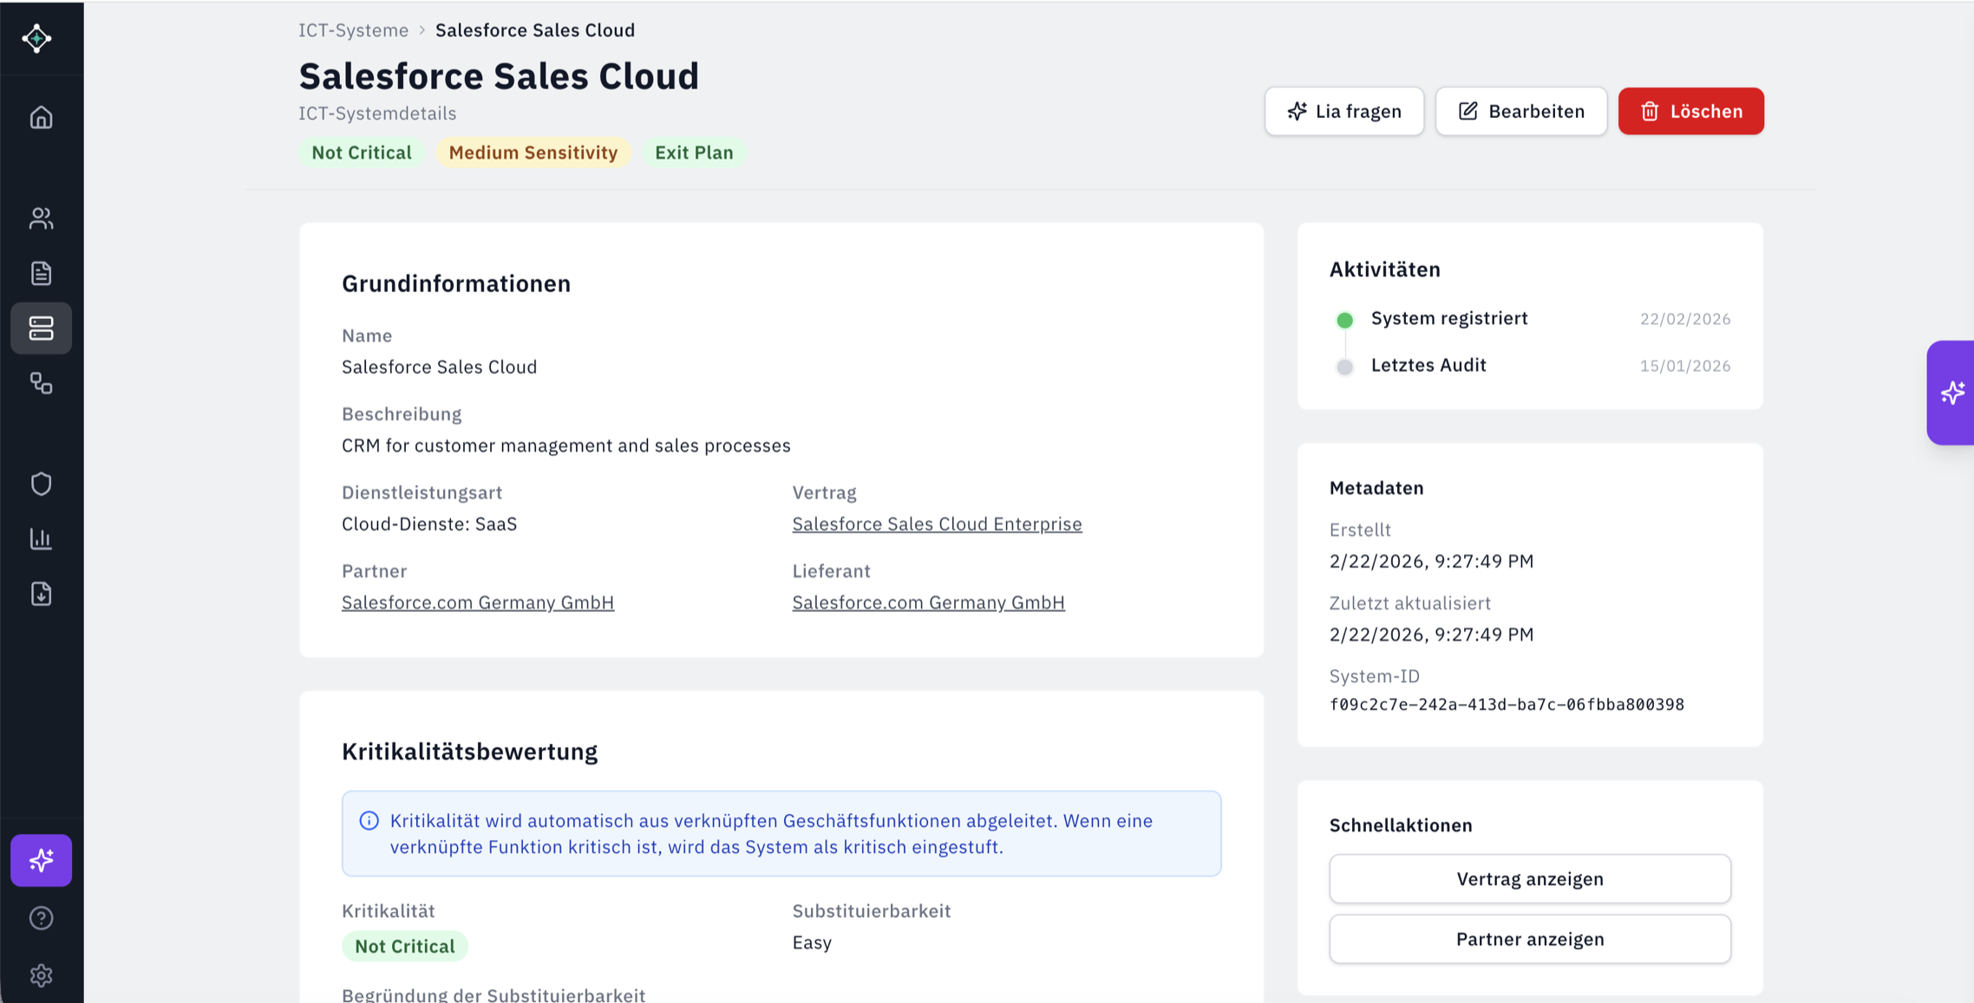
Task: Expand the floating purple assistant tab
Action: (x=1951, y=393)
